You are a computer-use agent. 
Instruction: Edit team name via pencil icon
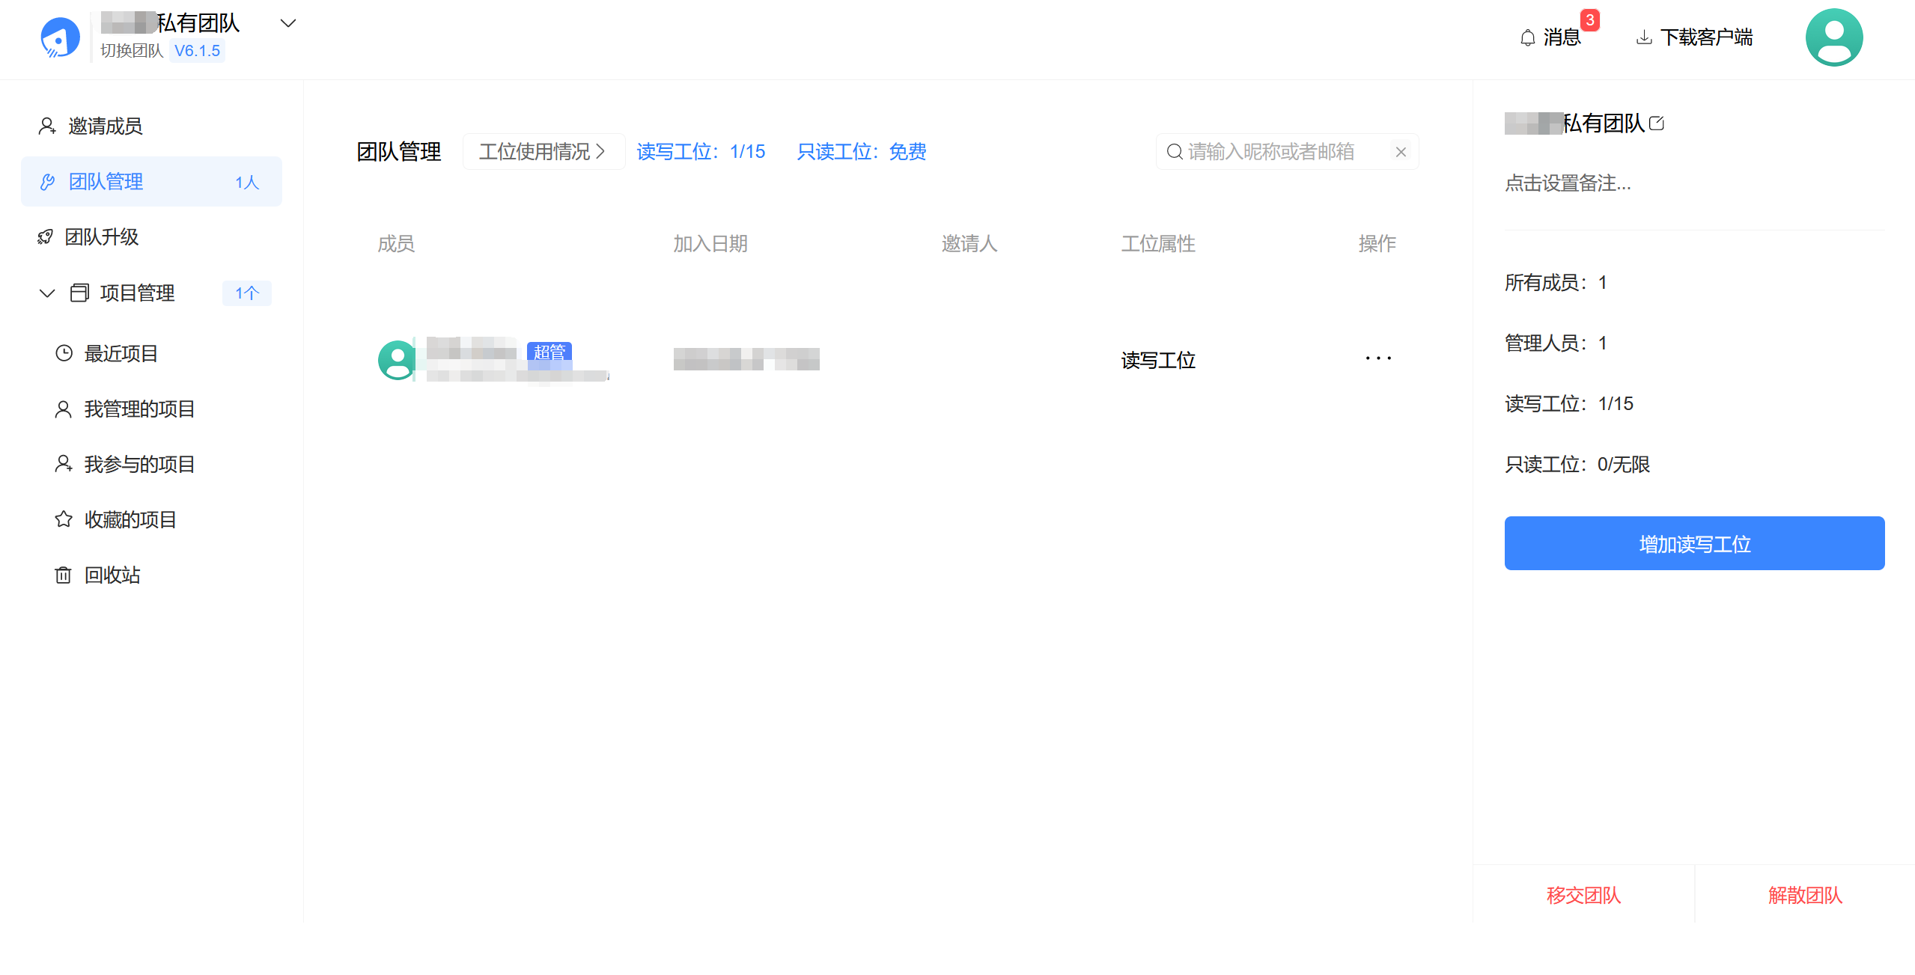coord(1657,123)
